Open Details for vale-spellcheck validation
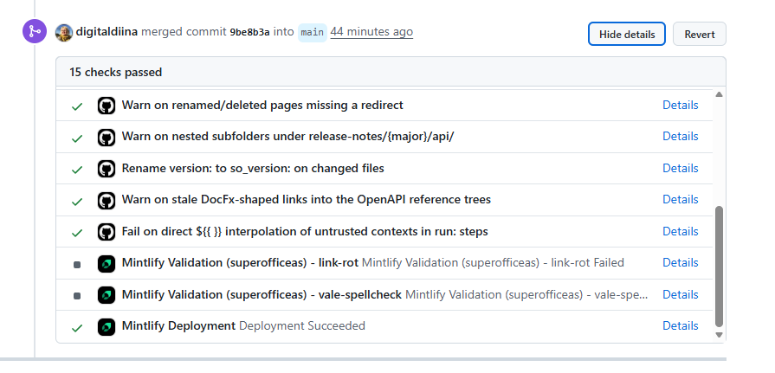 pyautogui.click(x=680, y=294)
